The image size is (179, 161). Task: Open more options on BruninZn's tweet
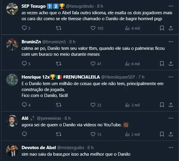pyautogui.click(x=171, y=42)
